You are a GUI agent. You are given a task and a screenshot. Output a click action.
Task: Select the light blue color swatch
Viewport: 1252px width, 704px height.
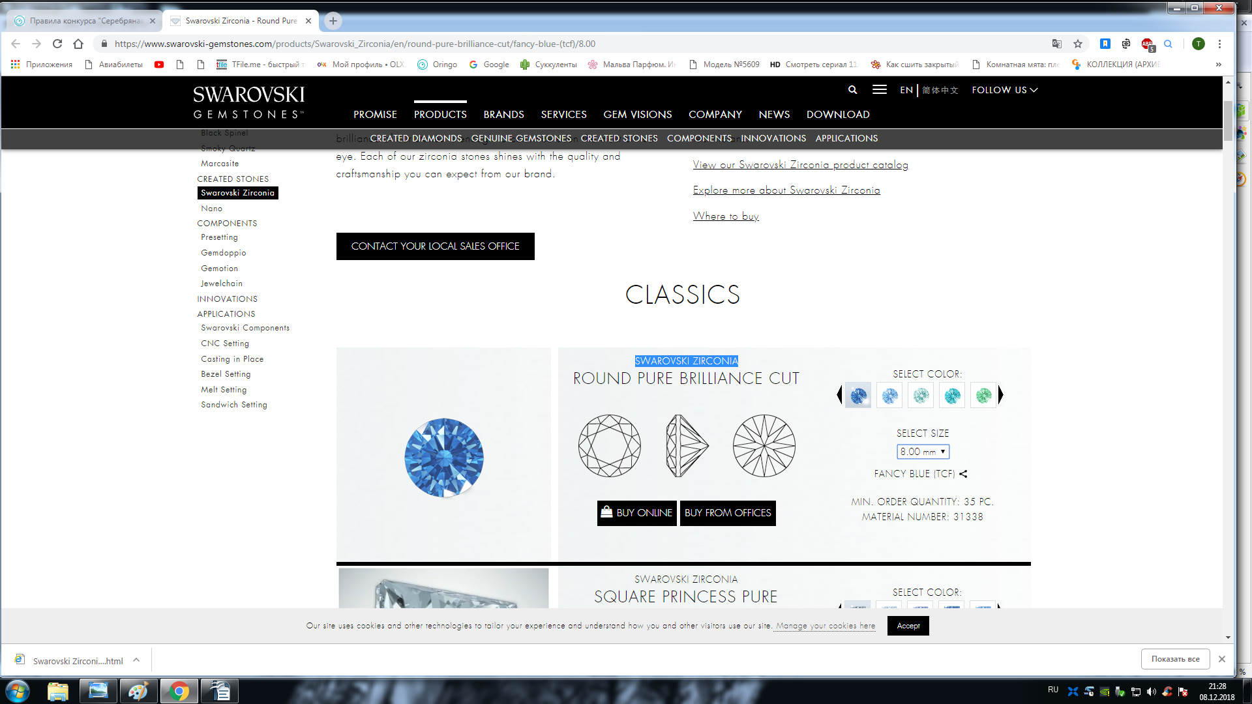(x=889, y=395)
